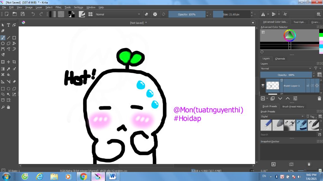
Task: Toggle alpha lock on Paint Layer 1
Action: tap(312, 86)
